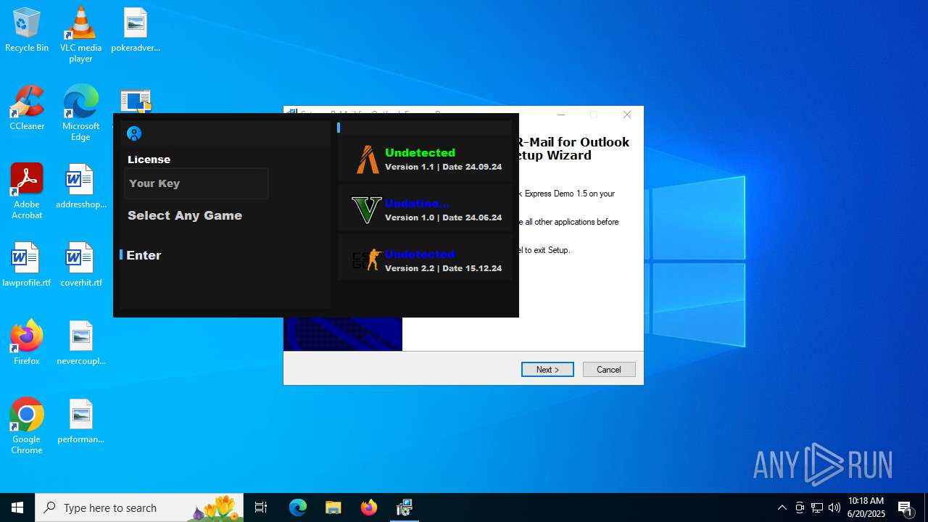The width and height of the screenshot is (928, 522).
Task: Select CCleaner desktop shortcut
Action: coord(27,108)
